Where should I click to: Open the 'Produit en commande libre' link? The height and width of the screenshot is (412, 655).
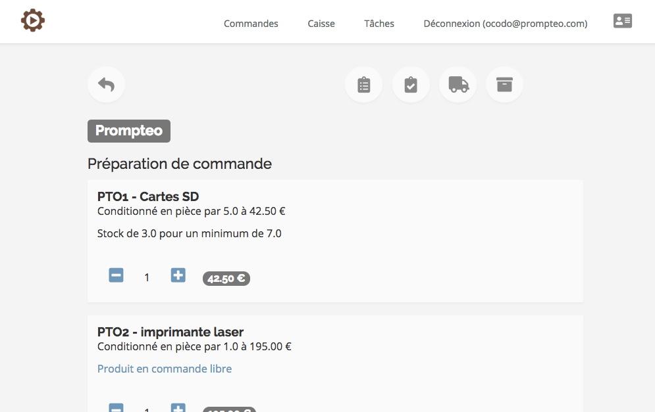164,369
